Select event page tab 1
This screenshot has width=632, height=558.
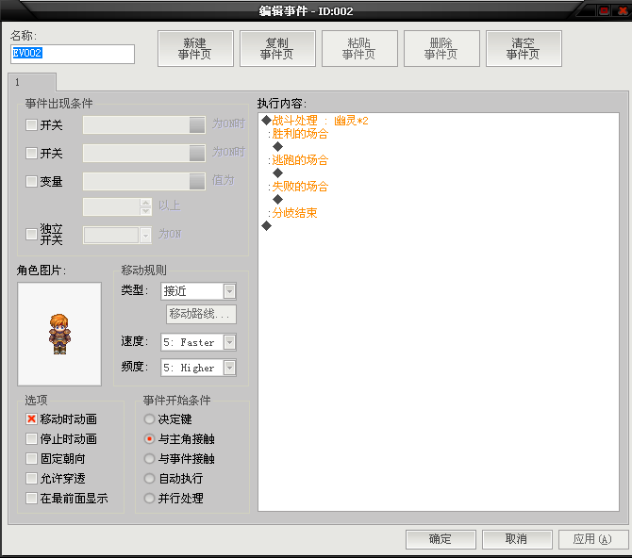pos(32,82)
